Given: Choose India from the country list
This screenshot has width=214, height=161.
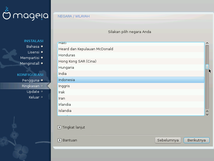Looking at the screenshot, I should pyautogui.click(x=131, y=74).
